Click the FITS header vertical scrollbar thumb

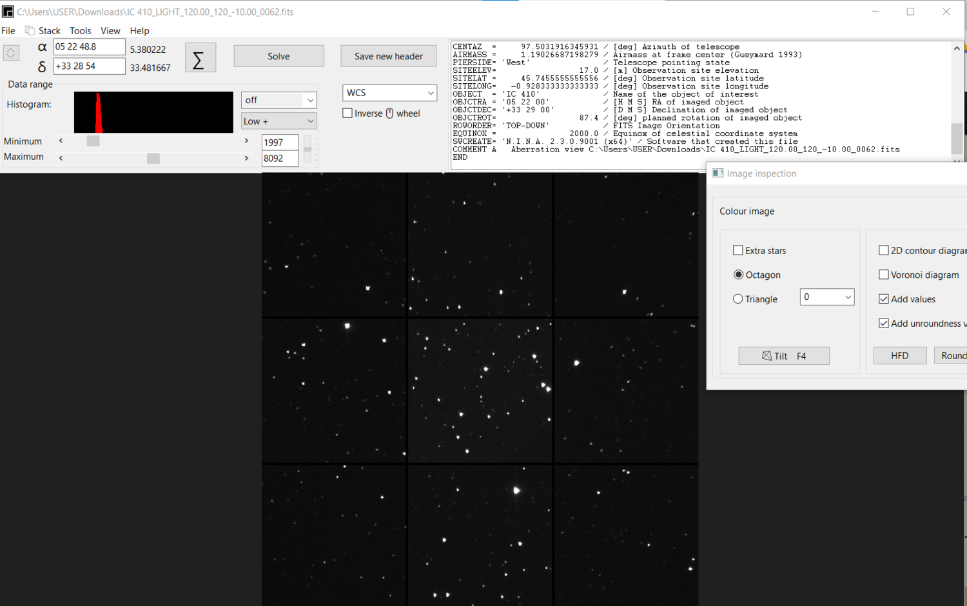tap(957, 138)
